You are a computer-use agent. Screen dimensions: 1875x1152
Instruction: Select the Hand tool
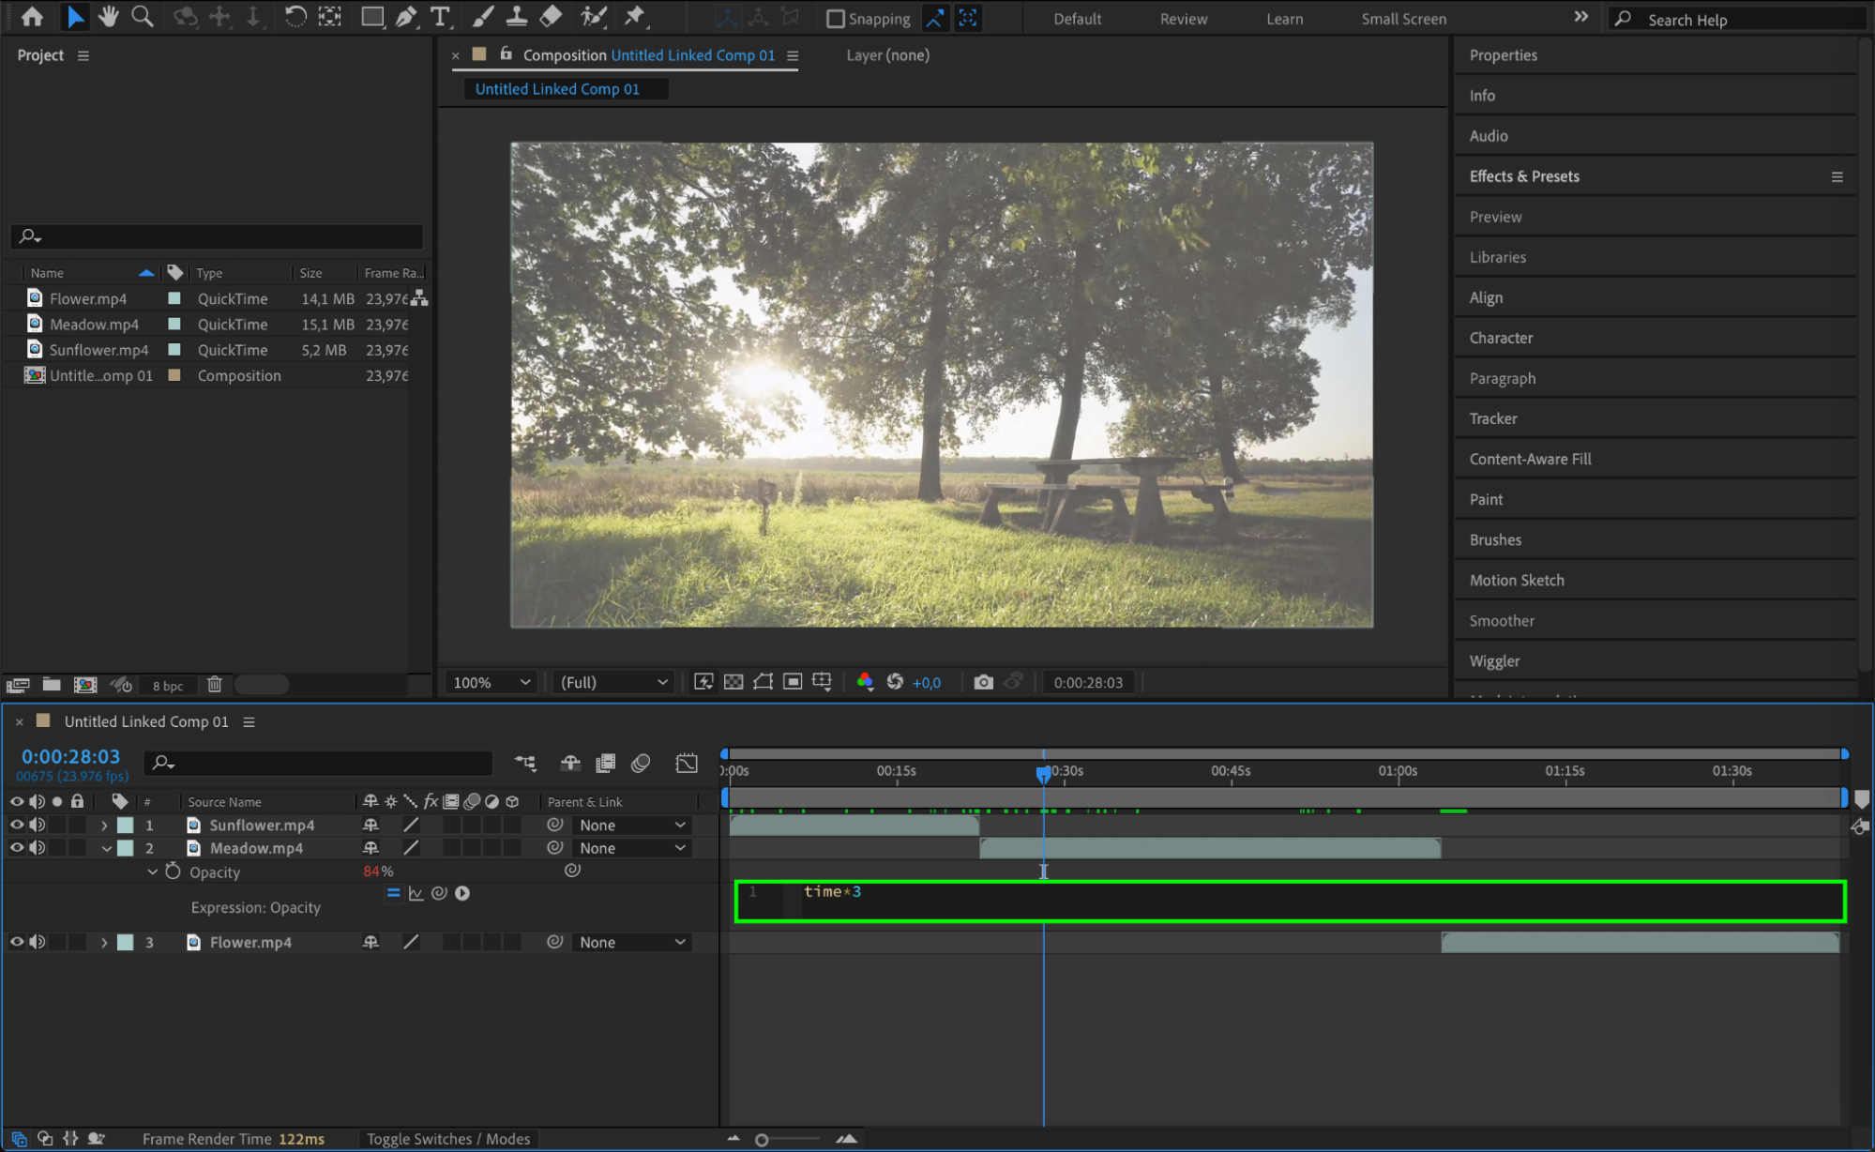click(x=109, y=16)
